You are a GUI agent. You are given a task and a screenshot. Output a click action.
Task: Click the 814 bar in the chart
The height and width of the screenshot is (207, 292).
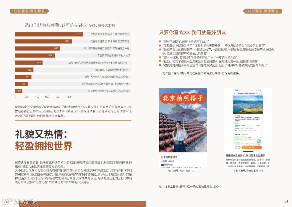[43, 41]
